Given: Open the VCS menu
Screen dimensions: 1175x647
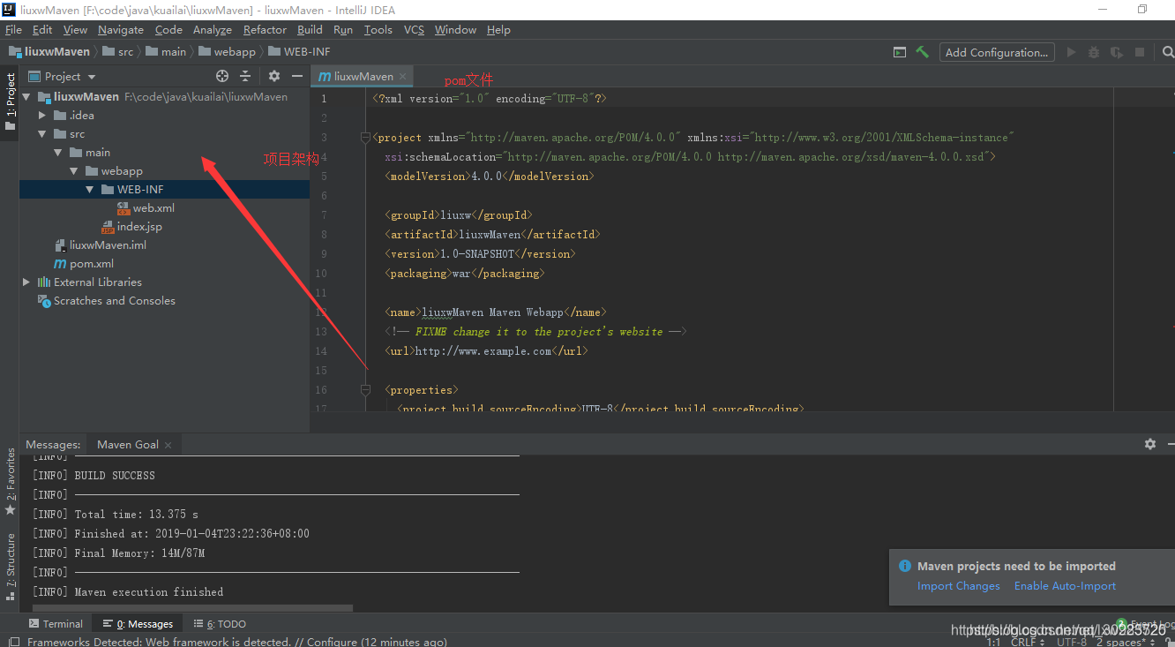Looking at the screenshot, I should point(414,30).
